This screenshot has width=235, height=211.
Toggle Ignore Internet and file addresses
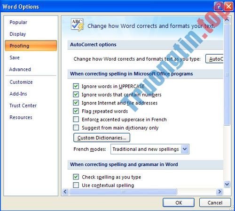coord(76,103)
